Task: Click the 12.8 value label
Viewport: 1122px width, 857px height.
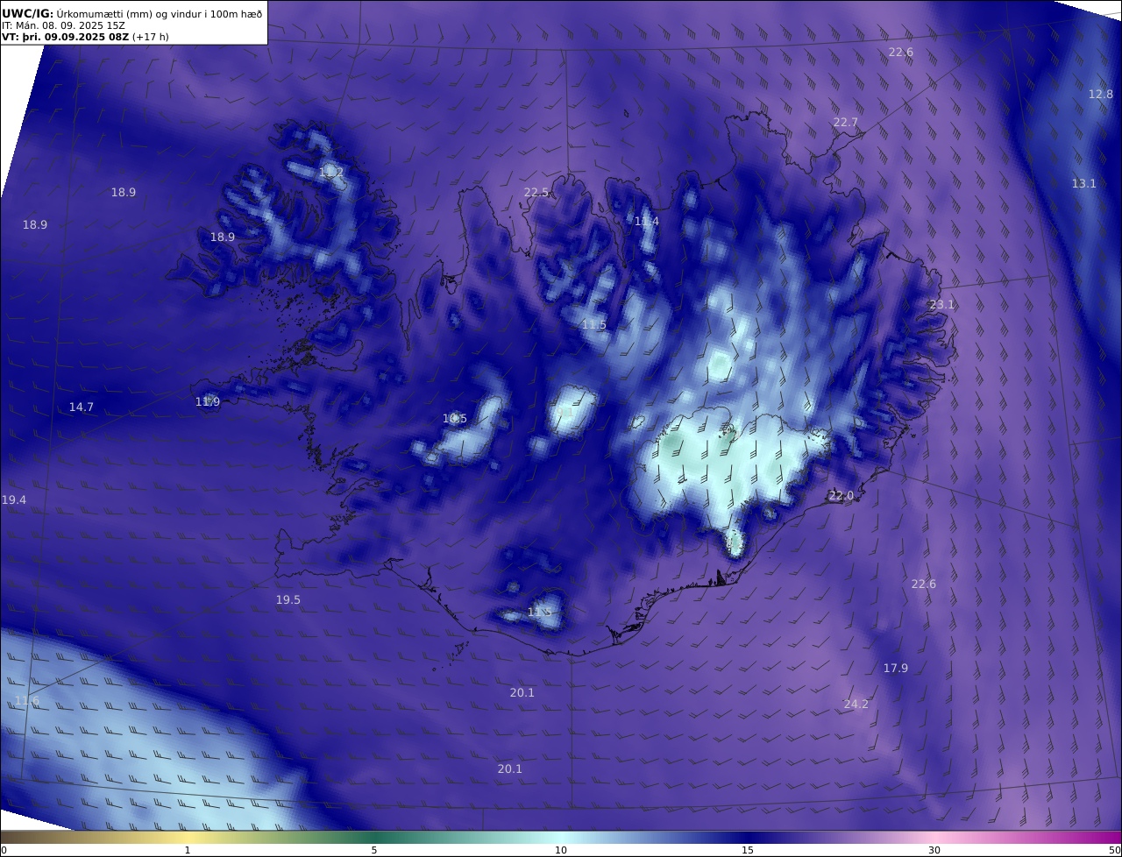Action: pos(1101,95)
